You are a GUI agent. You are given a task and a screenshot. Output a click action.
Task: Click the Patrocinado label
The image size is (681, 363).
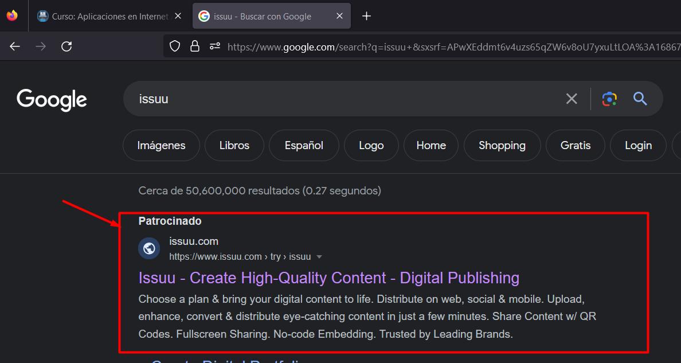170,221
